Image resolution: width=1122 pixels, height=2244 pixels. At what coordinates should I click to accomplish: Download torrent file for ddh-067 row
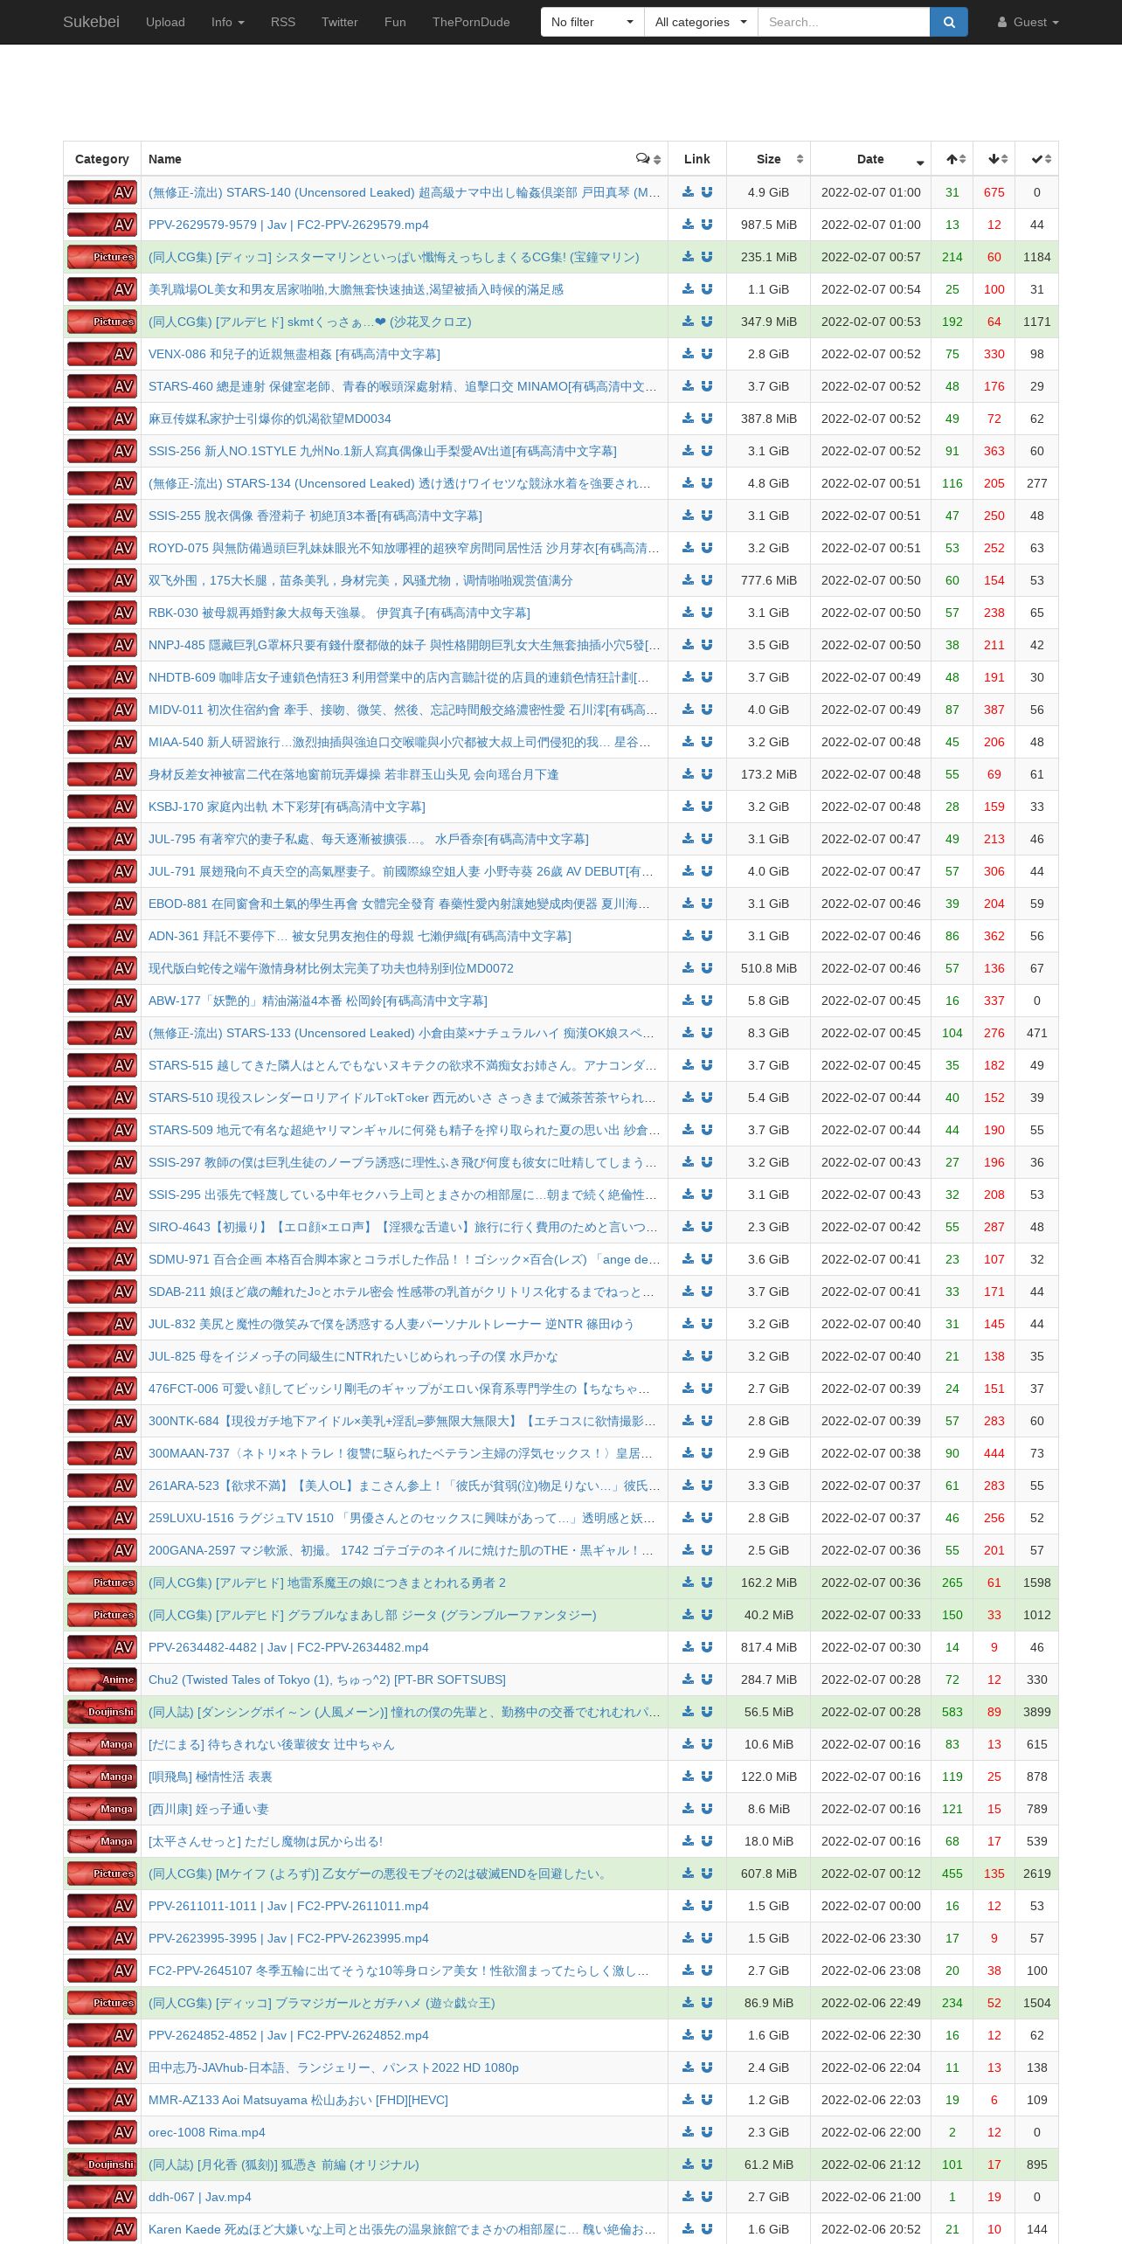click(x=689, y=2197)
